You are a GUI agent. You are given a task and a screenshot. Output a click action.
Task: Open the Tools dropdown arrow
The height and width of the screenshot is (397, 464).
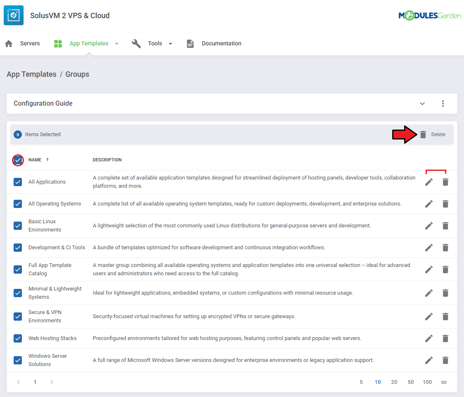click(x=170, y=44)
